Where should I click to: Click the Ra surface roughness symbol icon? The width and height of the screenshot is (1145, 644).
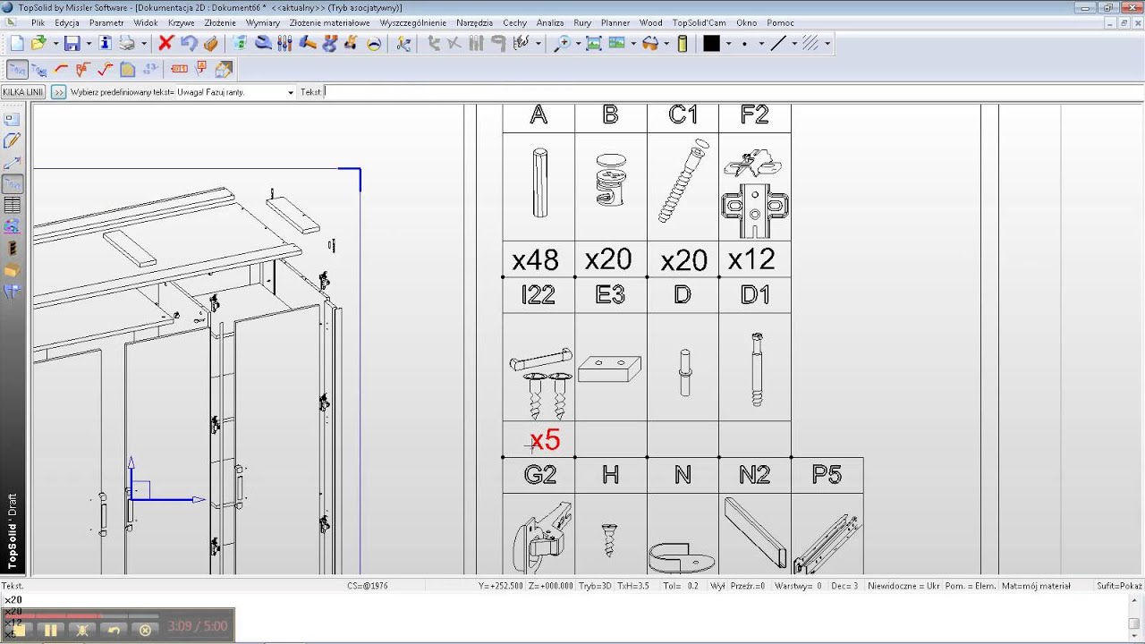pos(83,69)
